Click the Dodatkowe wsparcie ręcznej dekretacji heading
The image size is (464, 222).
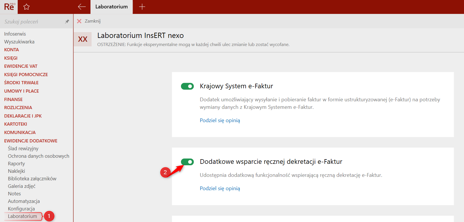tap(271, 162)
